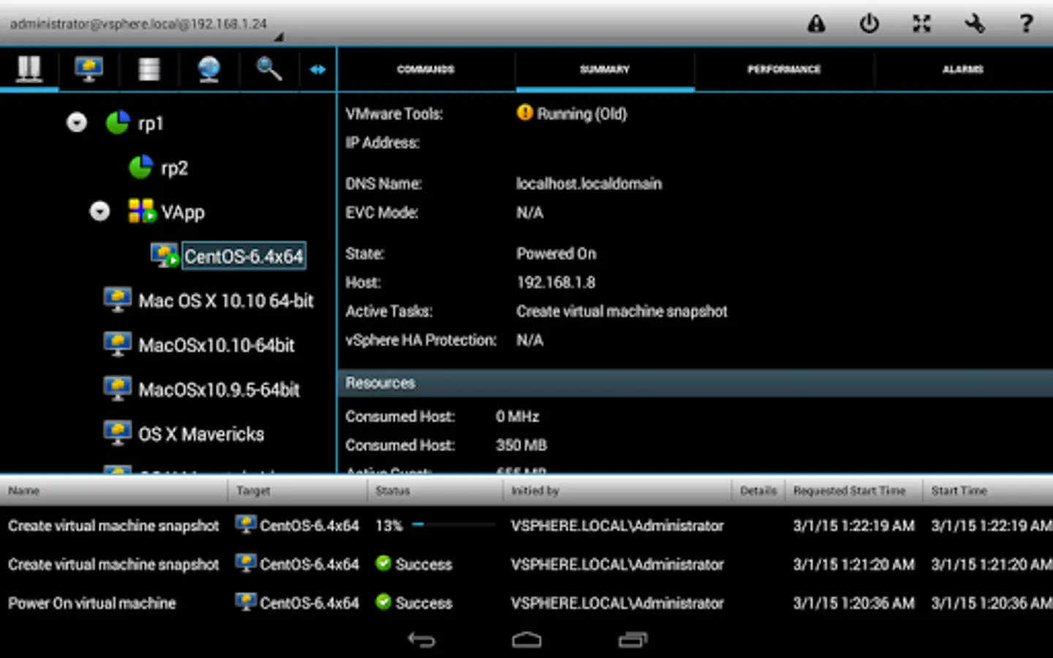1053x658 pixels.
Task: Sort tasks by the Initiated by column header
Action: 617,491
